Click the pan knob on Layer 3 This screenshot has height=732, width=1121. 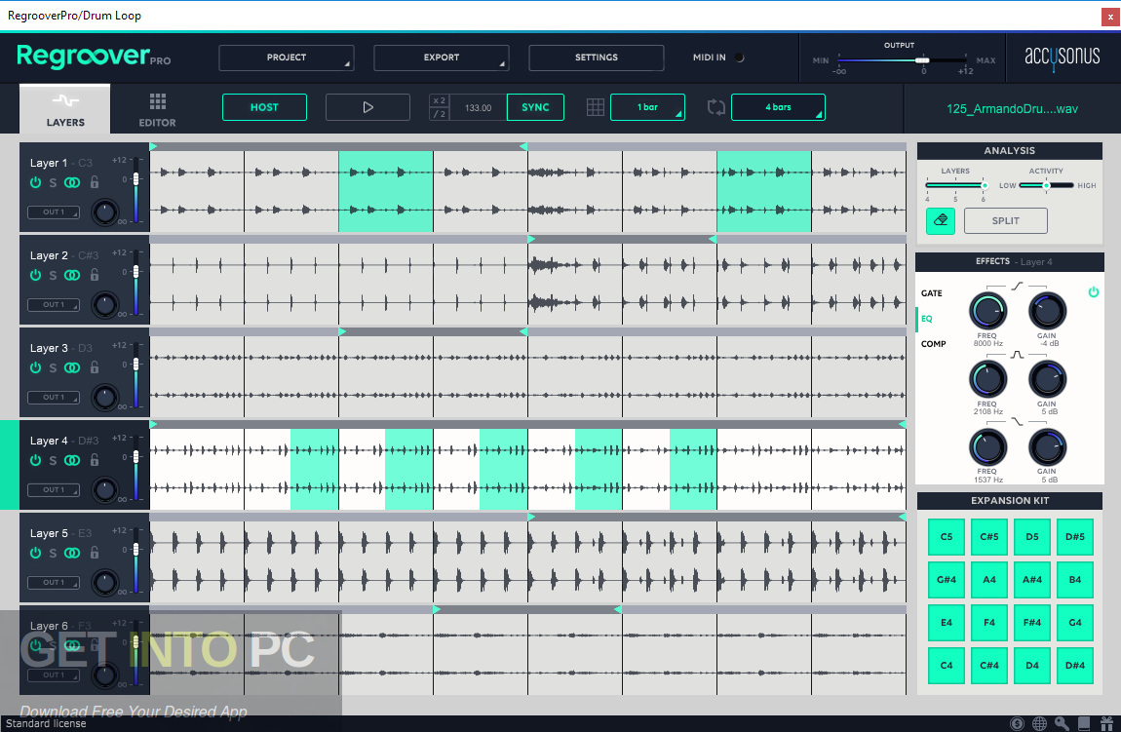[105, 397]
